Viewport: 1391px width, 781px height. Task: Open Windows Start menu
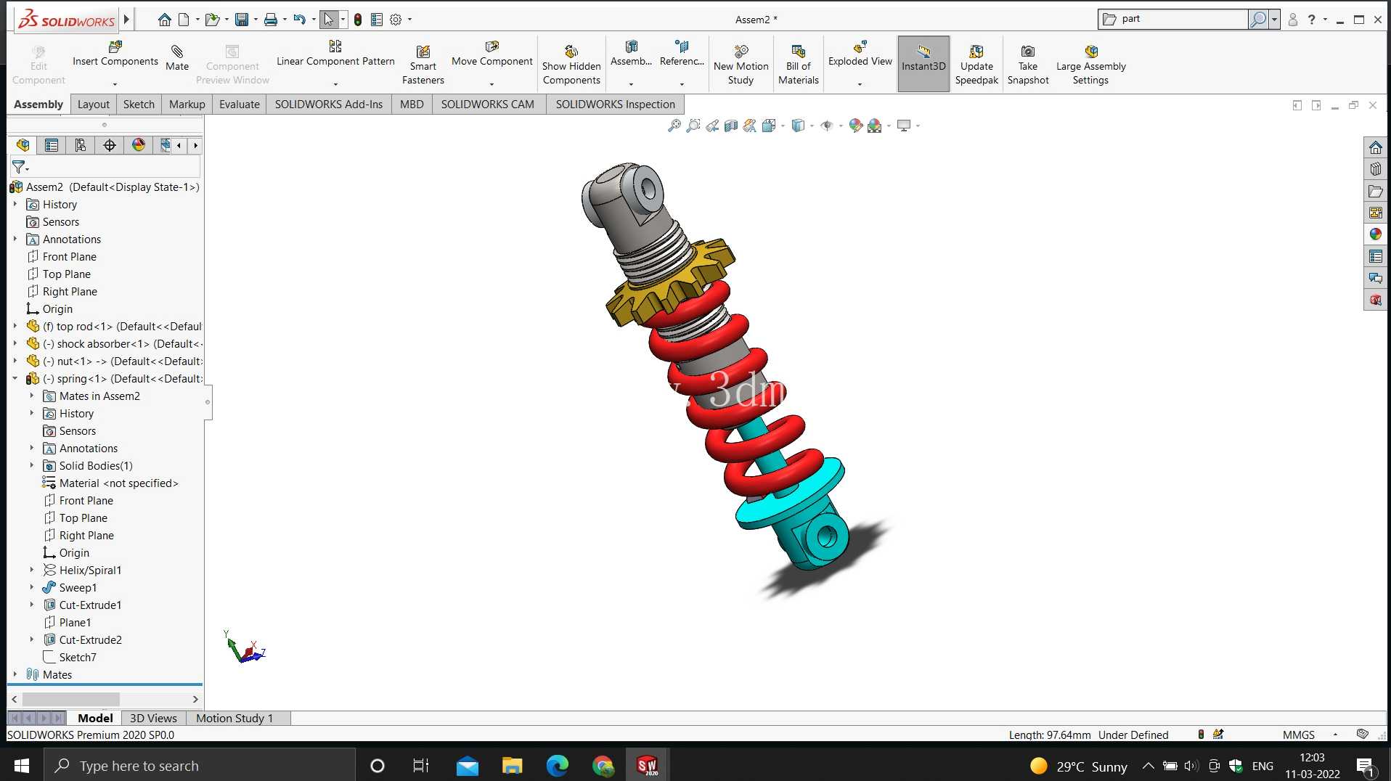[22, 765]
